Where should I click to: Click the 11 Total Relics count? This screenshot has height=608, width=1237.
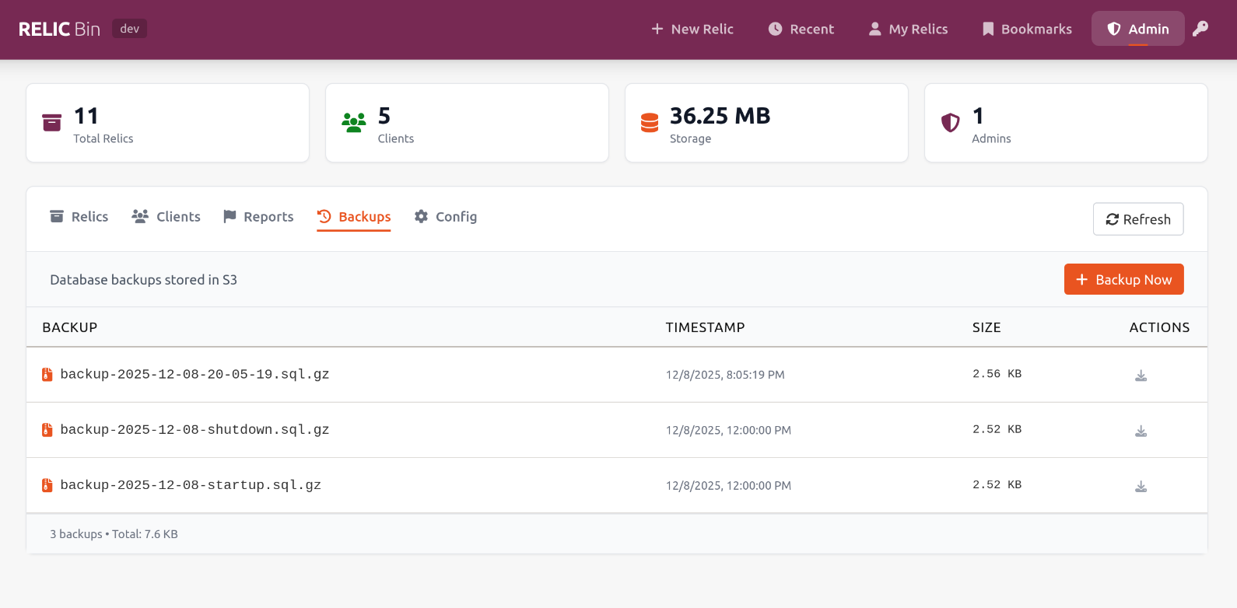pos(86,116)
